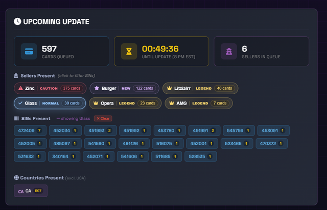Select BIN chip 453091
327x210 pixels.
[273, 130]
